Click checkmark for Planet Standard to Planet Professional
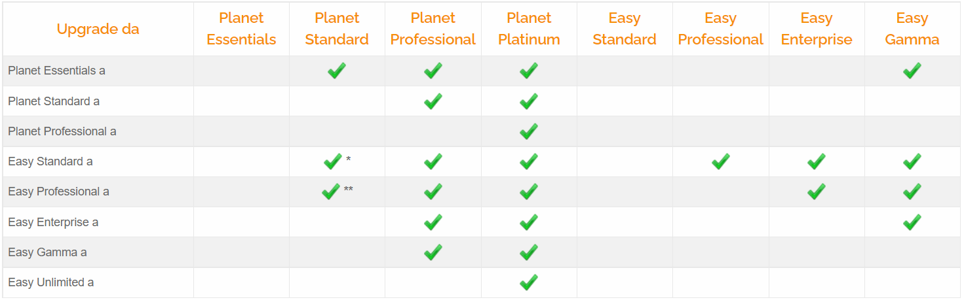The height and width of the screenshot is (300, 964). pyautogui.click(x=433, y=101)
